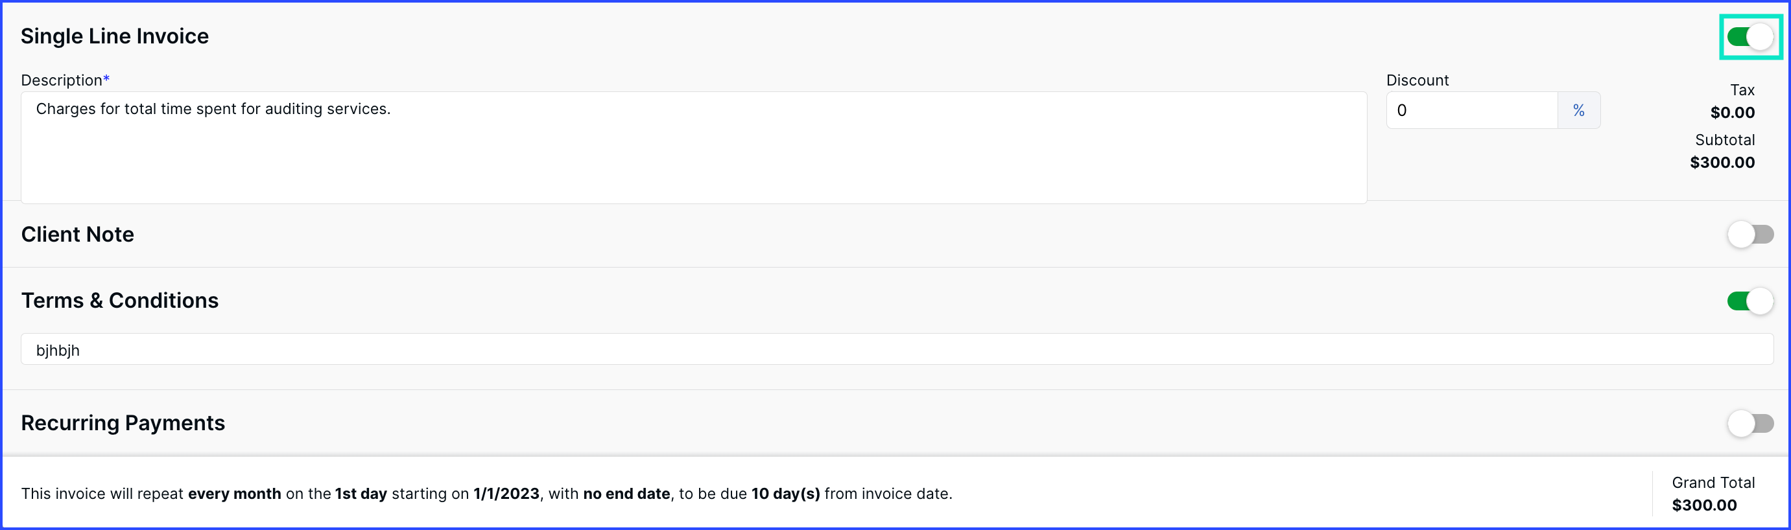Turn off the Single Line Invoice switch
This screenshot has height=530, width=1791.
coord(1750,37)
